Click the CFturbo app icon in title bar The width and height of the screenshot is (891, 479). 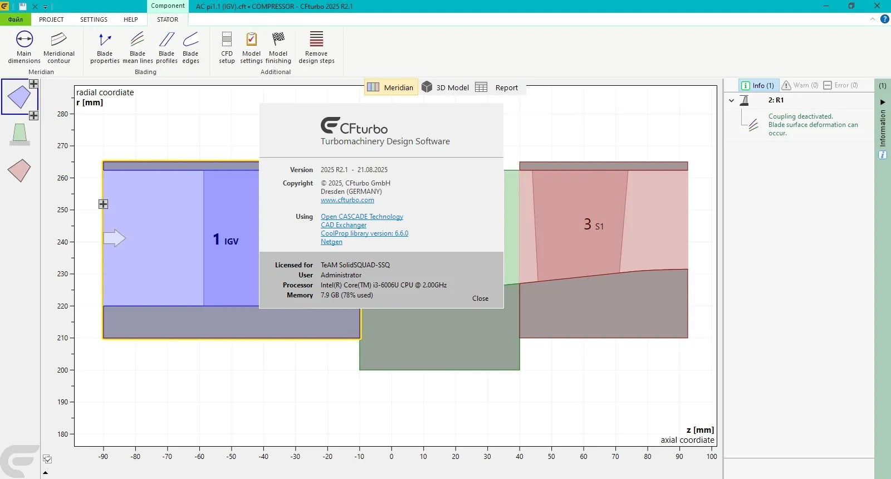pos(4,6)
